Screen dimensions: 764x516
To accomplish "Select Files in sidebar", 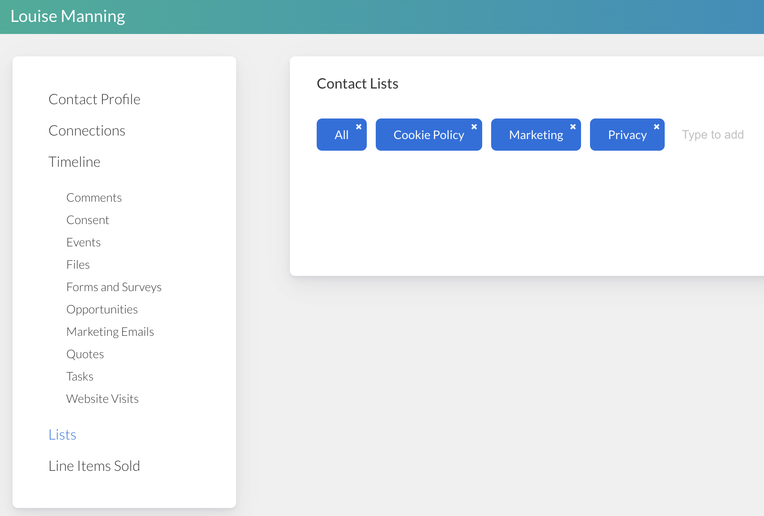I will 78,265.
